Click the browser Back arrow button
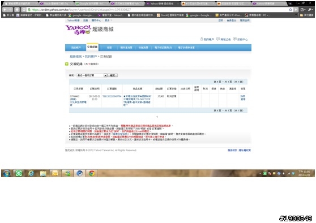The image size is (316, 223). 5,10
